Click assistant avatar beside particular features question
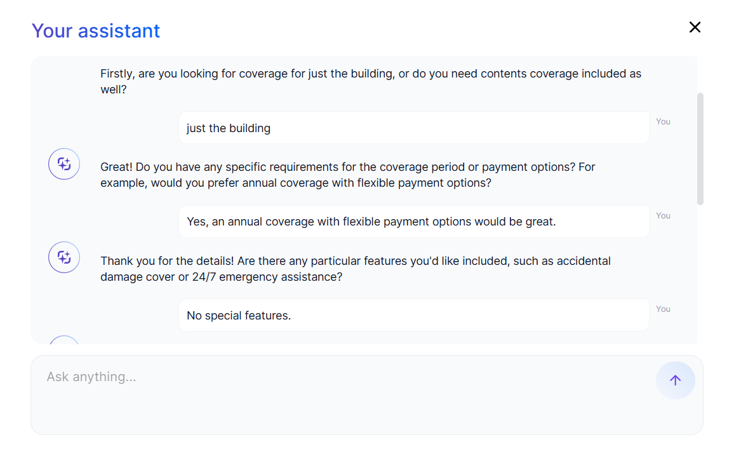The image size is (734, 470). (64, 257)
